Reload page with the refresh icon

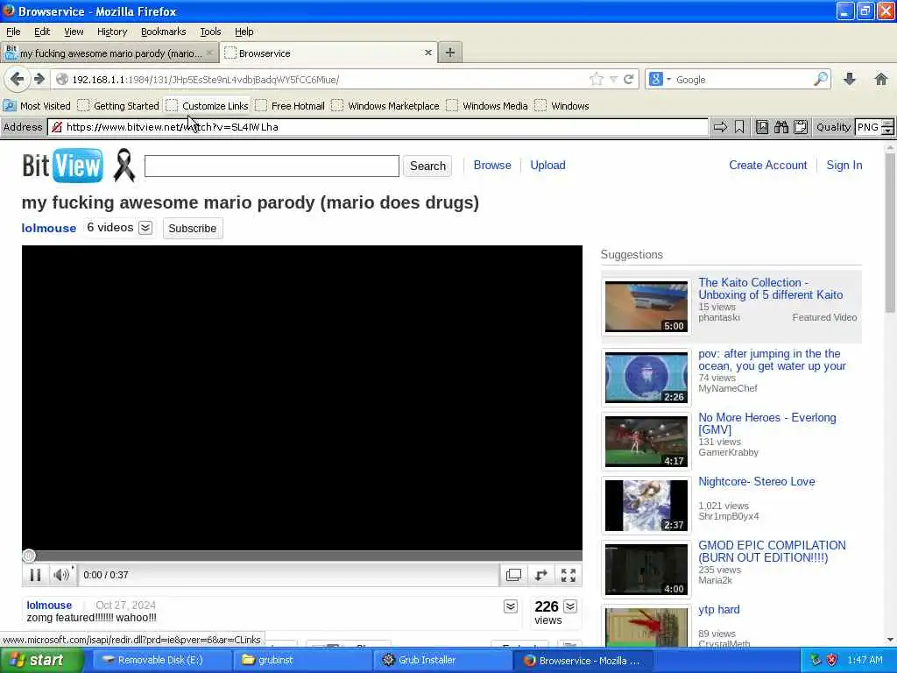click(628, 80)
